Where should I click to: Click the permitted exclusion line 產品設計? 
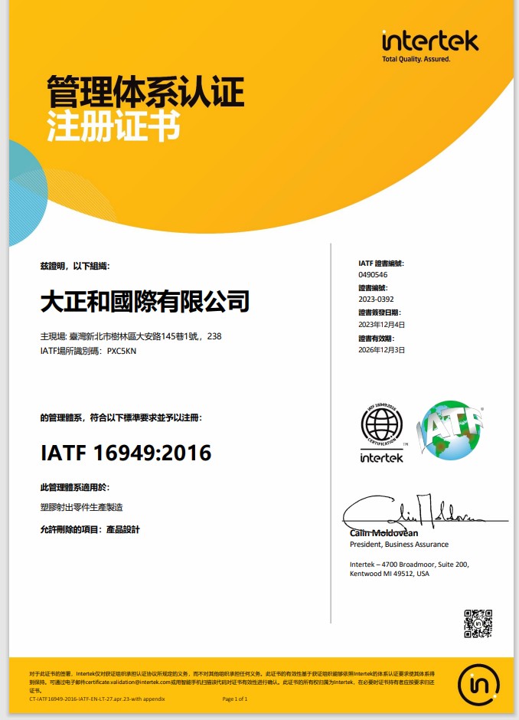pos(90,529)
